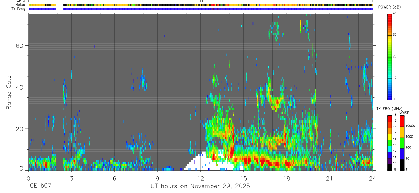
Task: Click the 'NOISE' legend title
Action: (404, 113)
